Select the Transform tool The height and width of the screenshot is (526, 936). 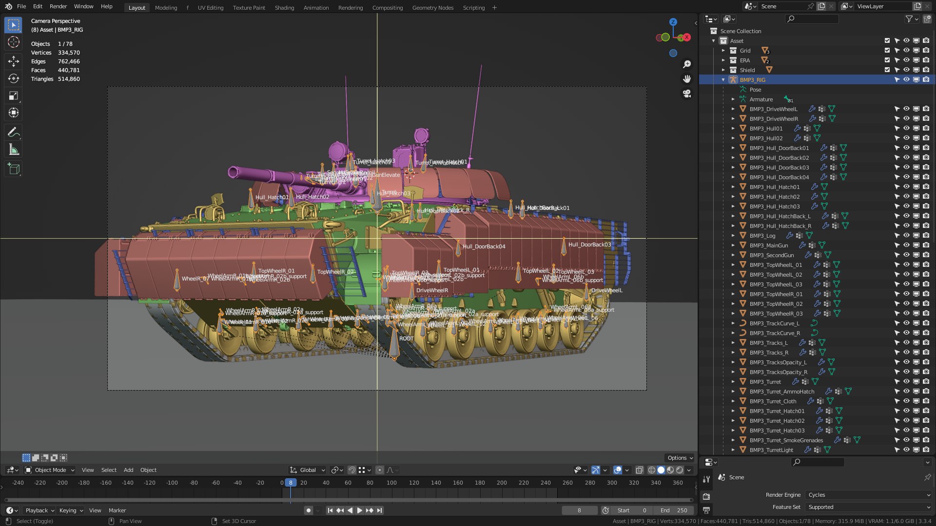[14, 113]
